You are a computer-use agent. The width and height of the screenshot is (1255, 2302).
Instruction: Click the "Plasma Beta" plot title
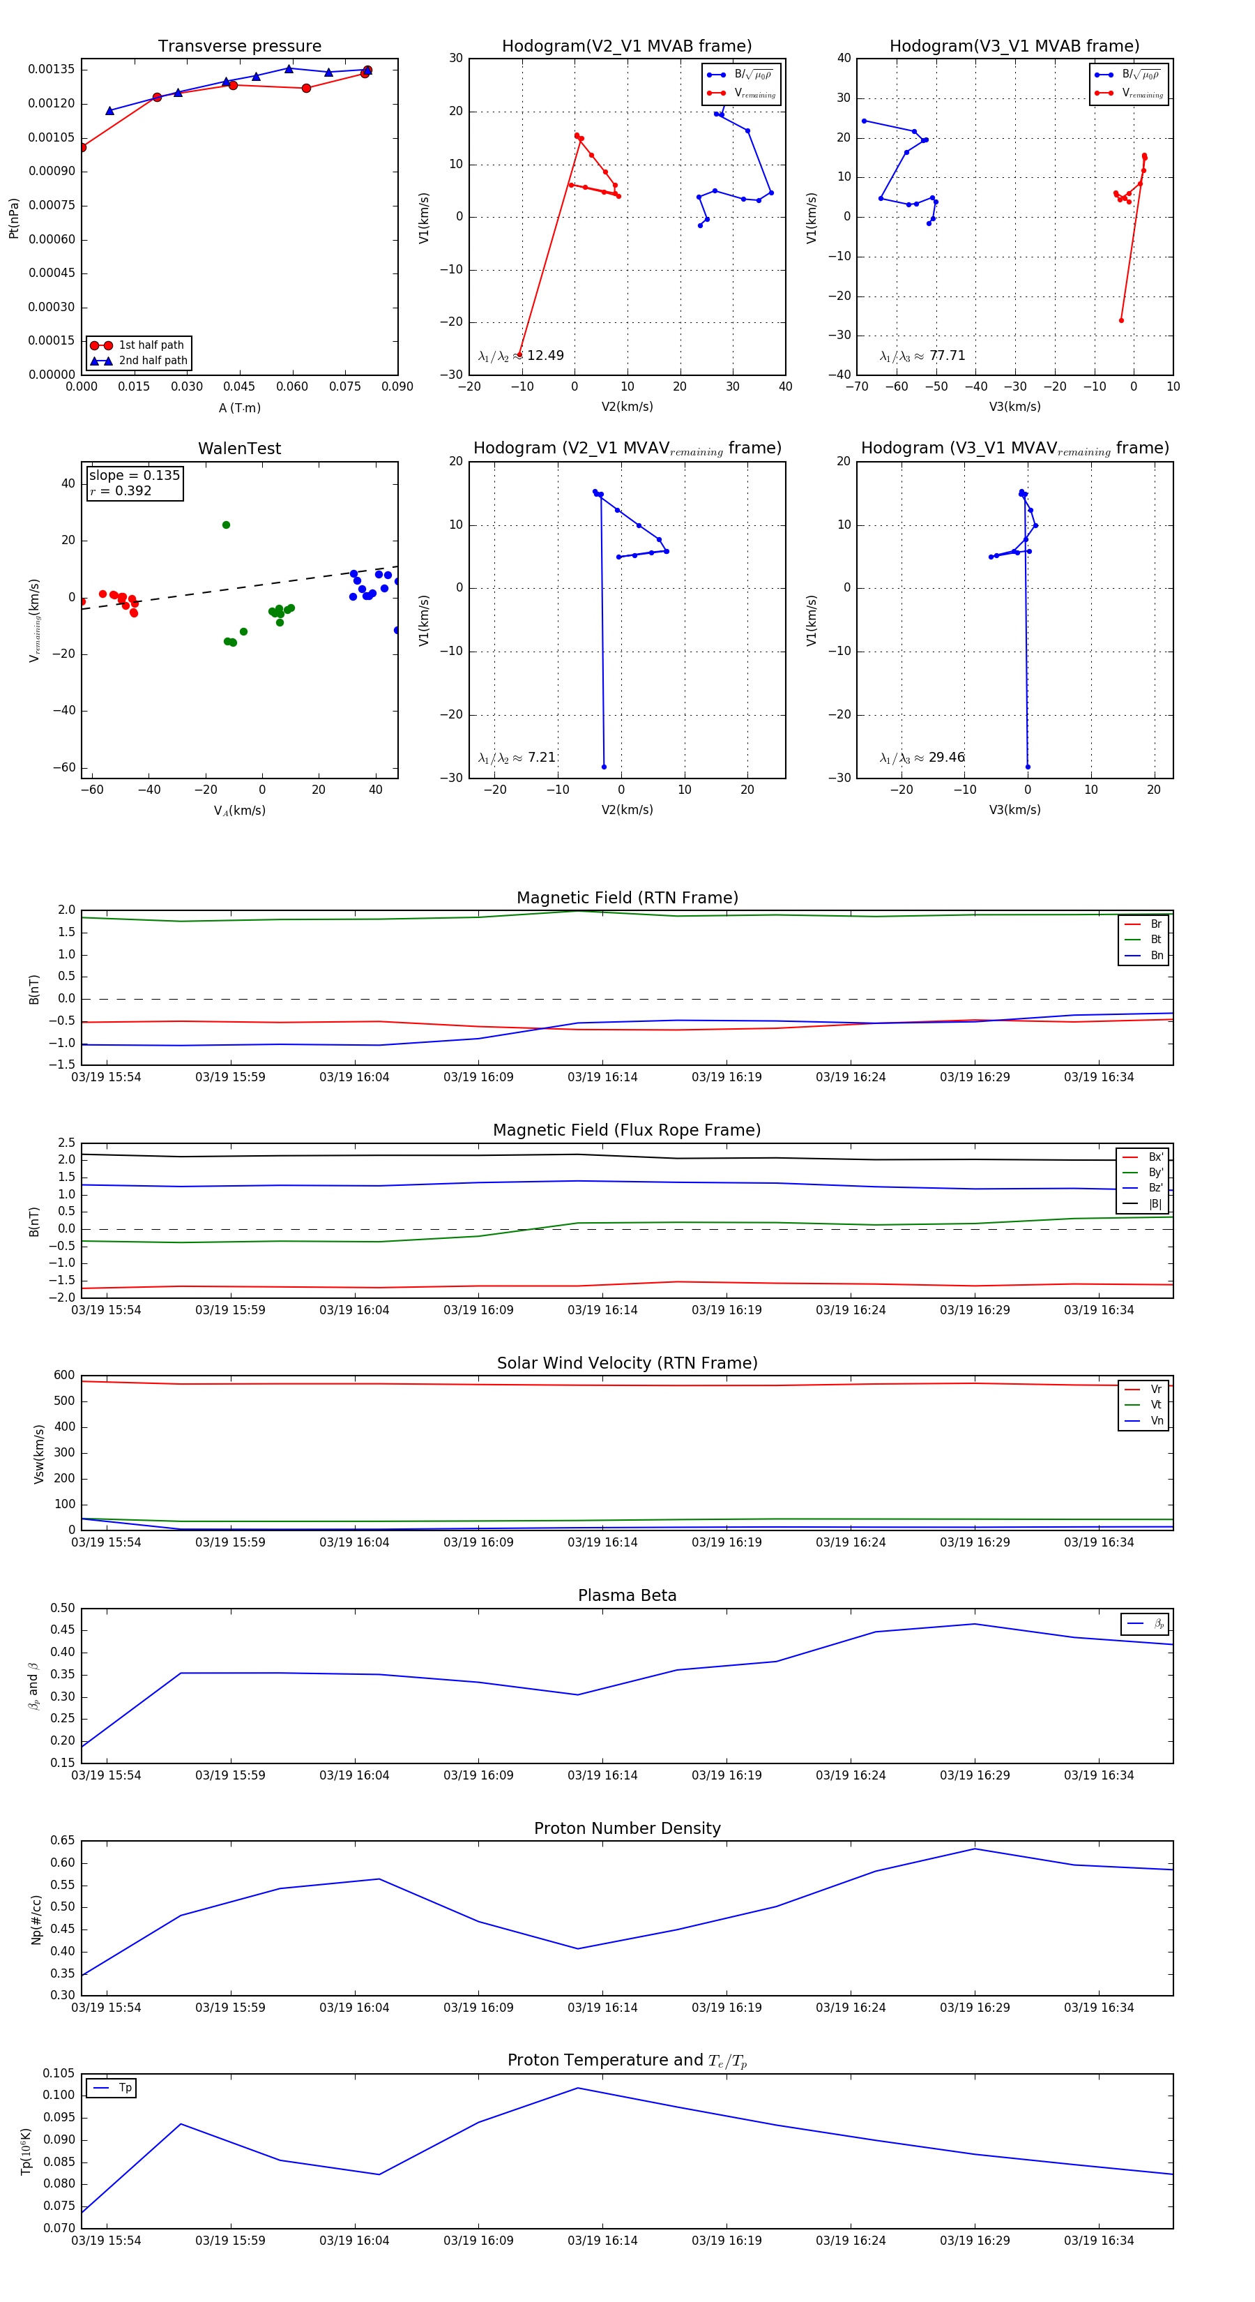[627, 1595]
